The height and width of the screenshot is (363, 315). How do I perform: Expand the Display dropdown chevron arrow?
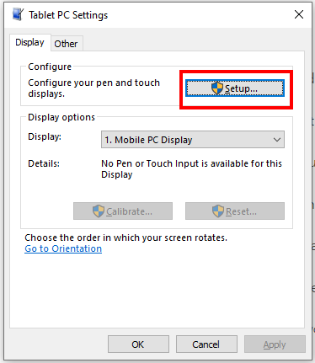277,140
